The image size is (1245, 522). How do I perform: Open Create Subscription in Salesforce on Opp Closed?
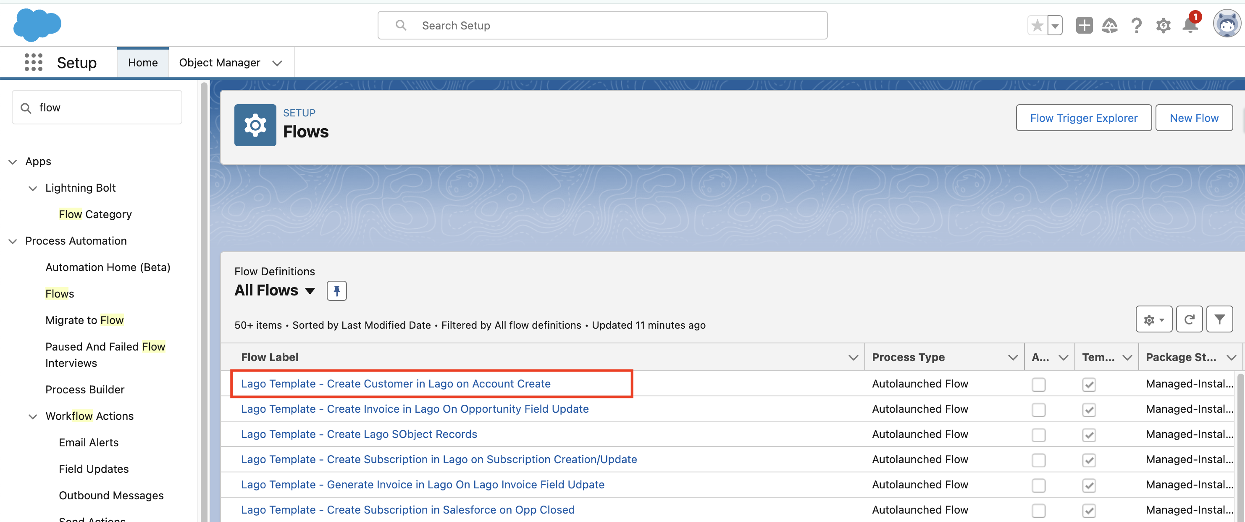[407, 509]
